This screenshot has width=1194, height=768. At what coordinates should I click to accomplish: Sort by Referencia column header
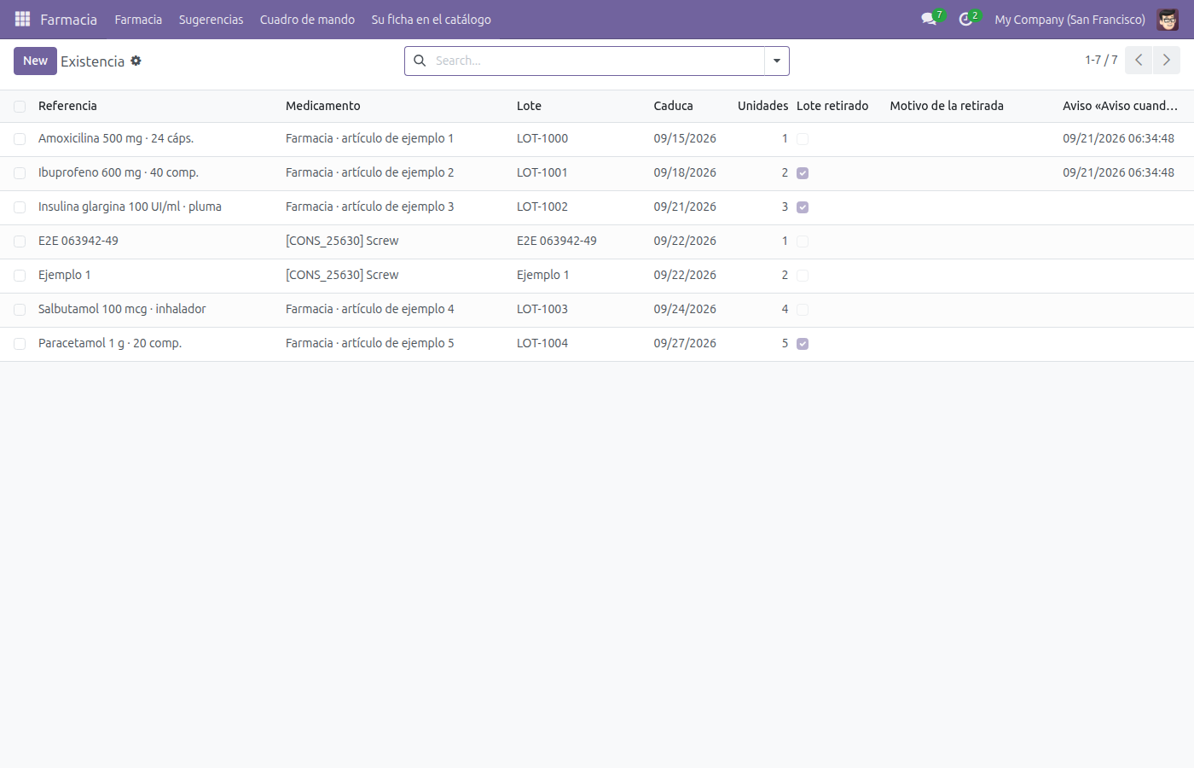click(x=67, y=106)
